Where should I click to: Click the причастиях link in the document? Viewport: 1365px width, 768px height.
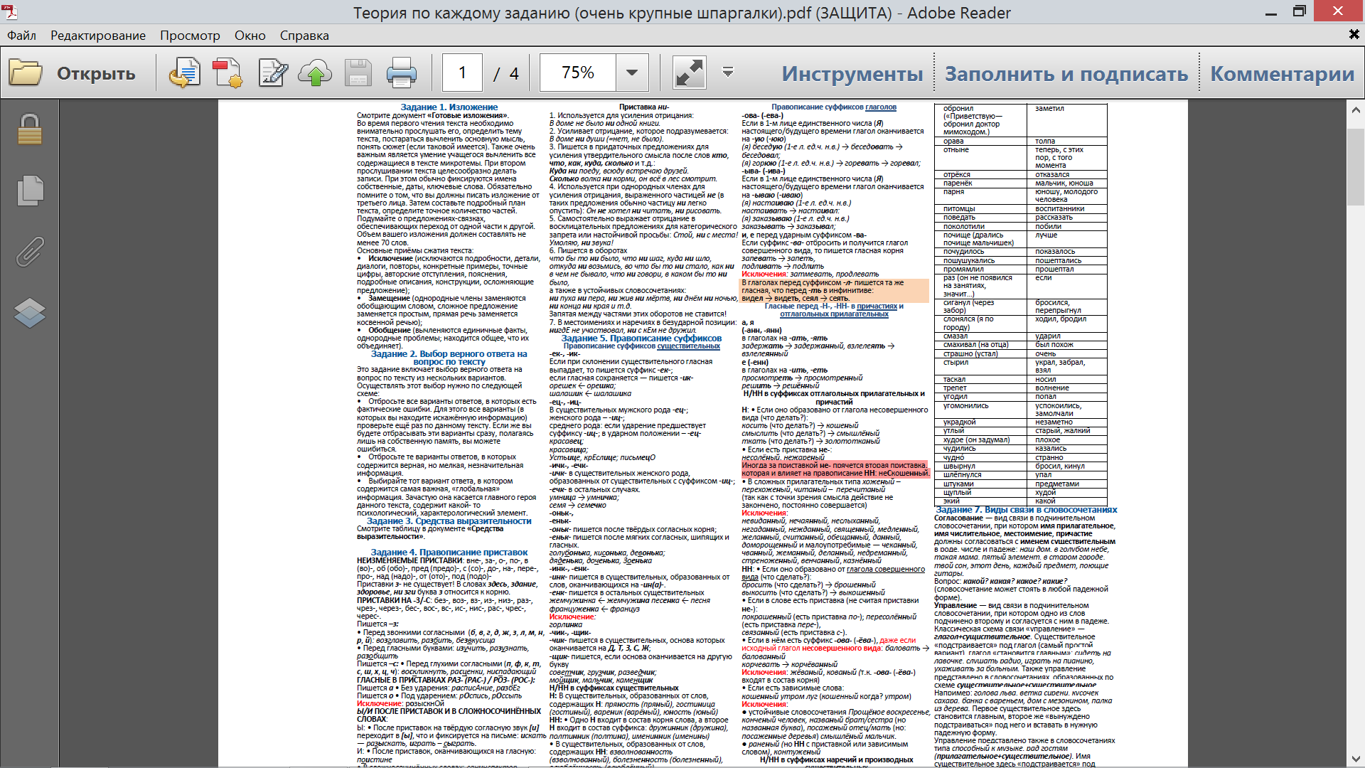pos(877,306)
